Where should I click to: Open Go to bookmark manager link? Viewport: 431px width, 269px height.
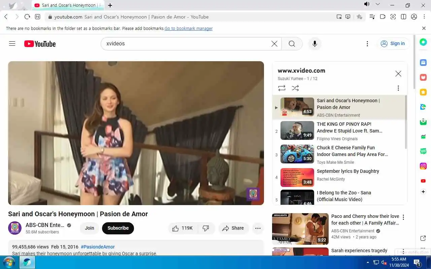189,29
